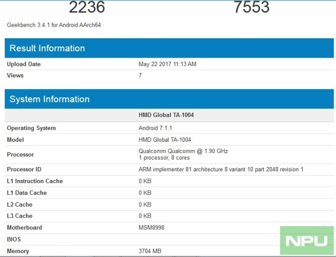This screenshot has height=257, width=336.
Task: Click the L3 Cache 0 KB value
Action: pos(145,216)
